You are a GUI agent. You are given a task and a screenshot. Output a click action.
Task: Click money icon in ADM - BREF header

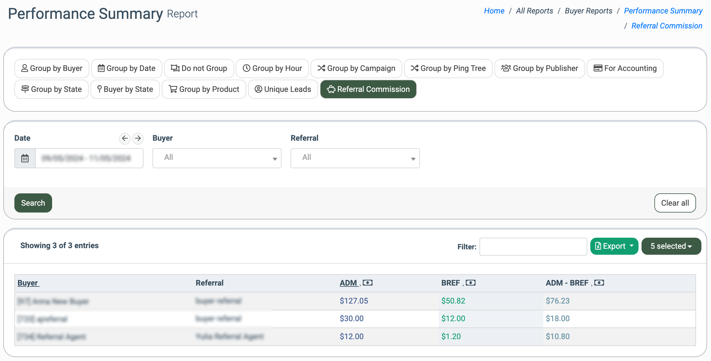pos(599,283)
